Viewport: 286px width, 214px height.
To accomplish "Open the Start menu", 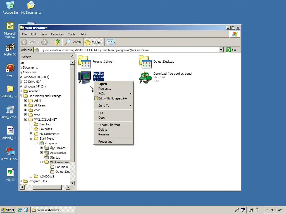I will point(8,210).
